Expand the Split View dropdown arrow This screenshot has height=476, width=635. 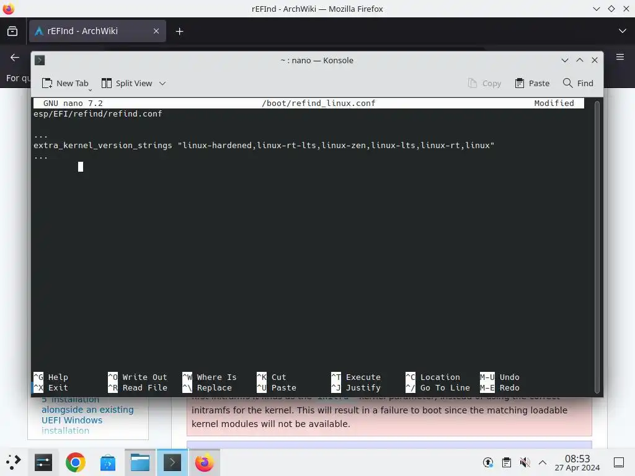coord(162,84)
